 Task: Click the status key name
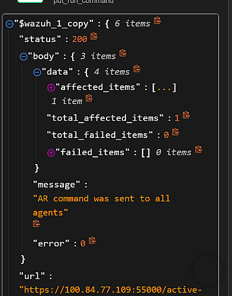click(40, 39)
